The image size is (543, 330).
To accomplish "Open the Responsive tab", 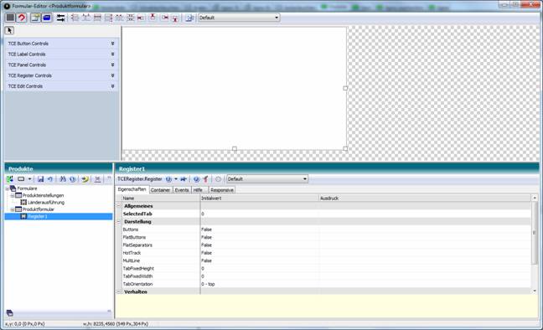I will pyautogui.click(x=221, y=190).
